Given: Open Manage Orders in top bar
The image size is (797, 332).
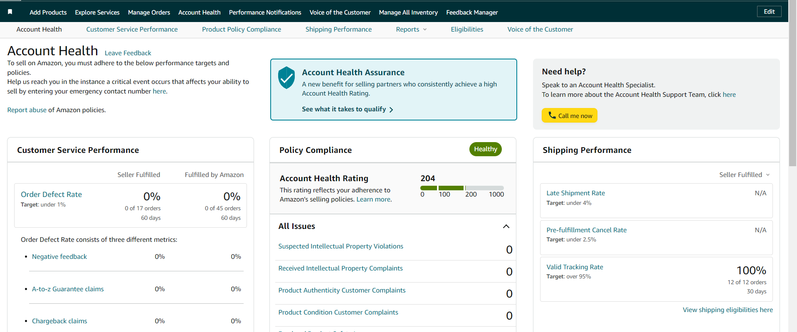Looking at the screenshot, I should [149, 12].
